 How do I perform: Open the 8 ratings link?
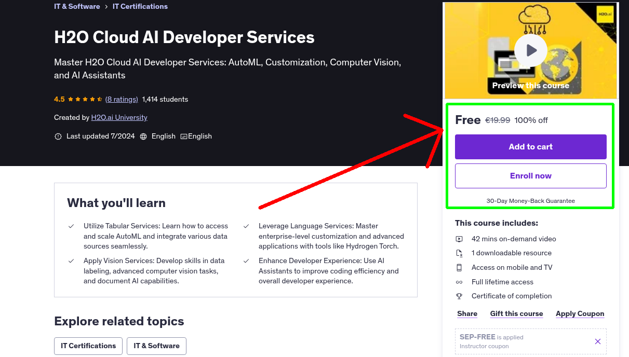(x=122, y=99)
